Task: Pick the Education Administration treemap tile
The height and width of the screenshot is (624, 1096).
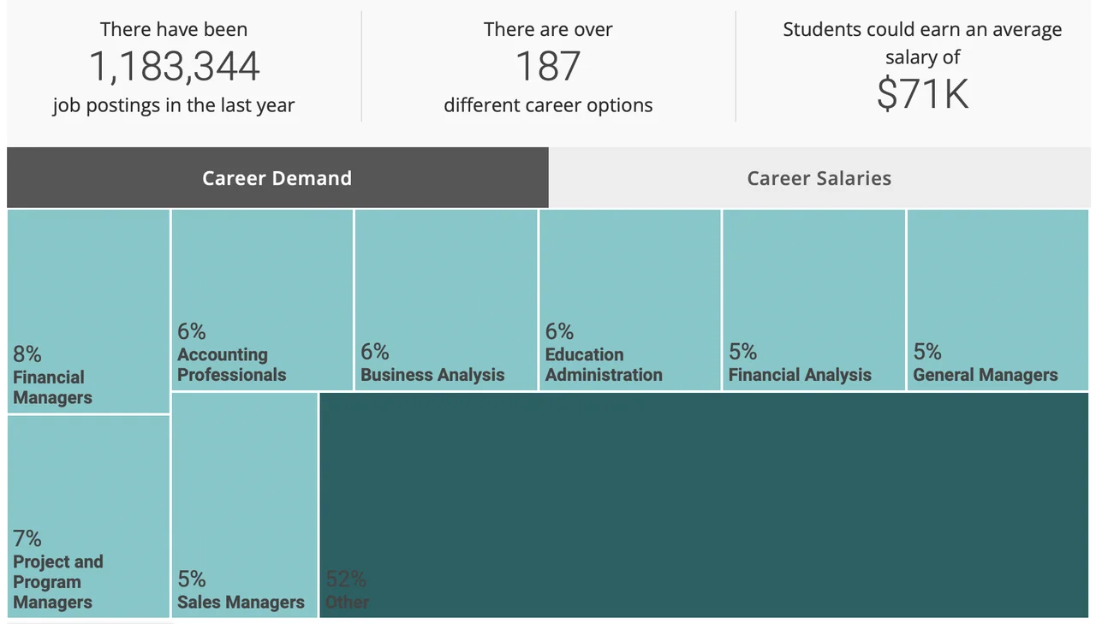Action: click(x=630, y=300)
